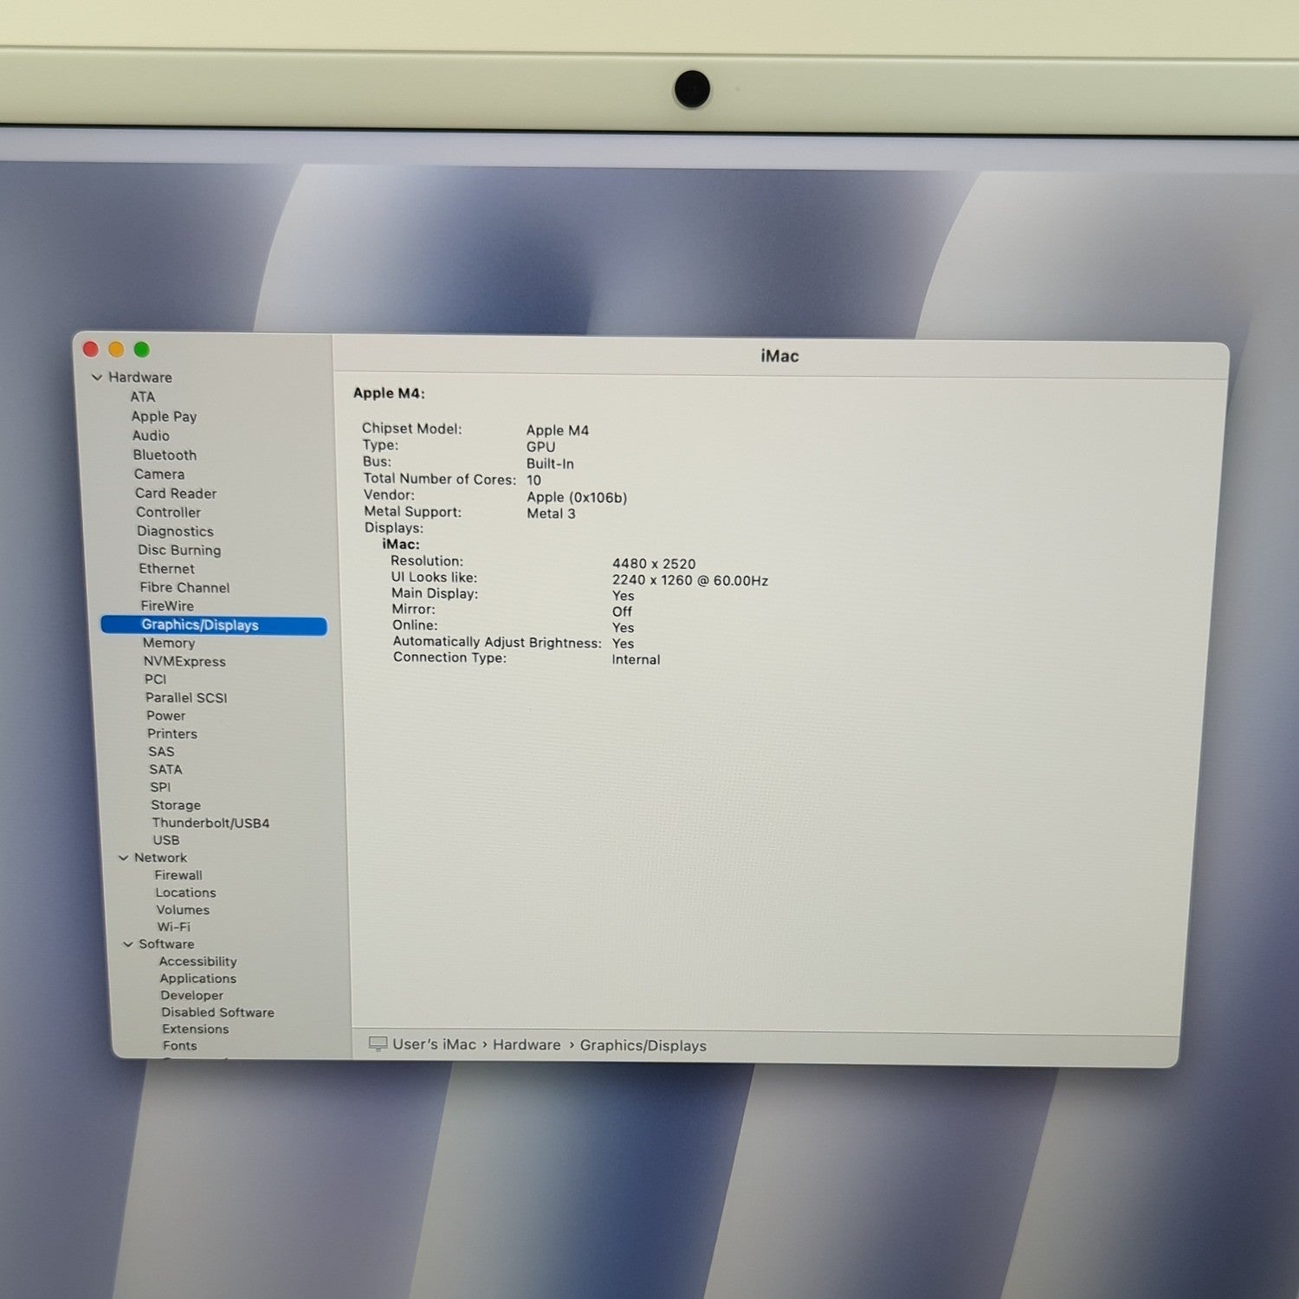Image resolution: width=1299 pixels, height=1299 pixels.
Task: View Disabled Software list
Action: (217, 1012)
